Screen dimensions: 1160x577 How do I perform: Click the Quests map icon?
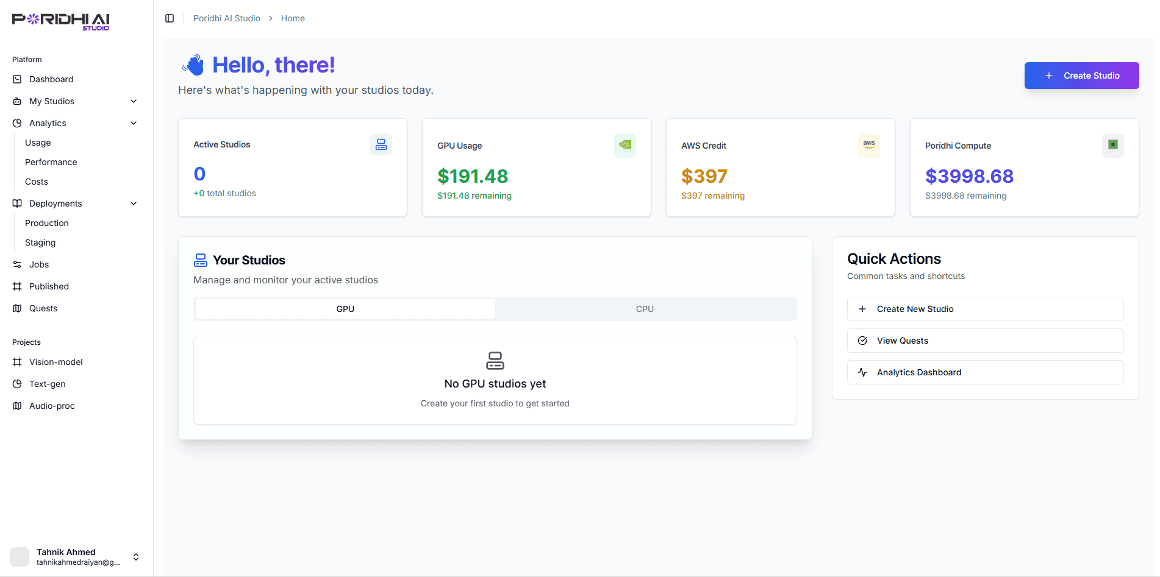(x=17, y=308)
